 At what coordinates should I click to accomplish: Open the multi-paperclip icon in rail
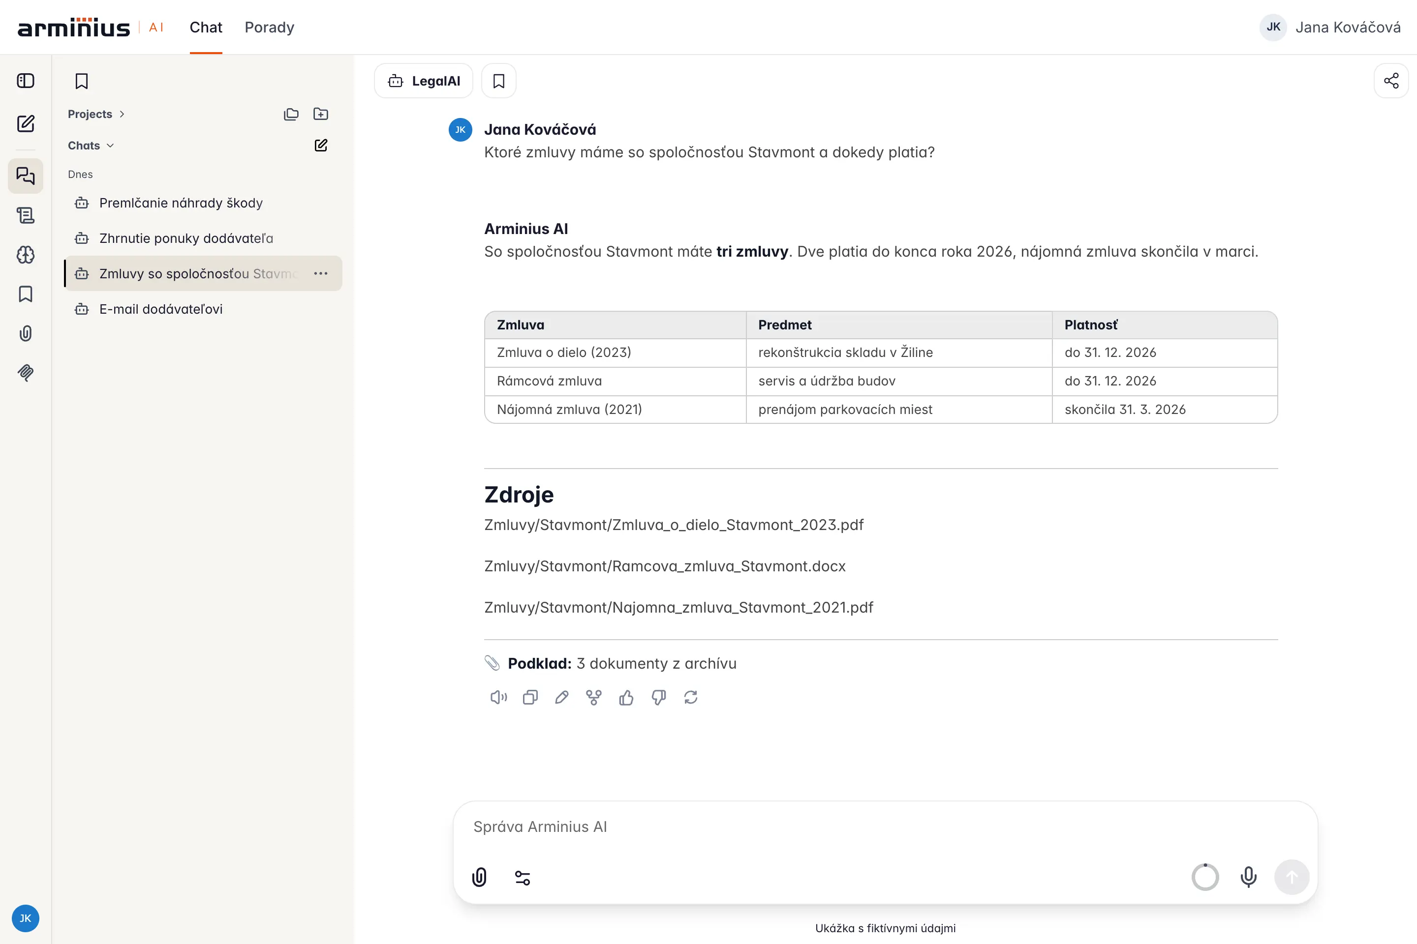pos(25,373)
